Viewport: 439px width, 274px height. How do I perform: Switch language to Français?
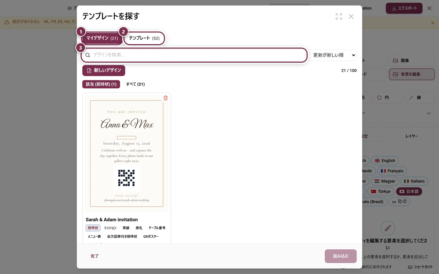click(392, 171)
